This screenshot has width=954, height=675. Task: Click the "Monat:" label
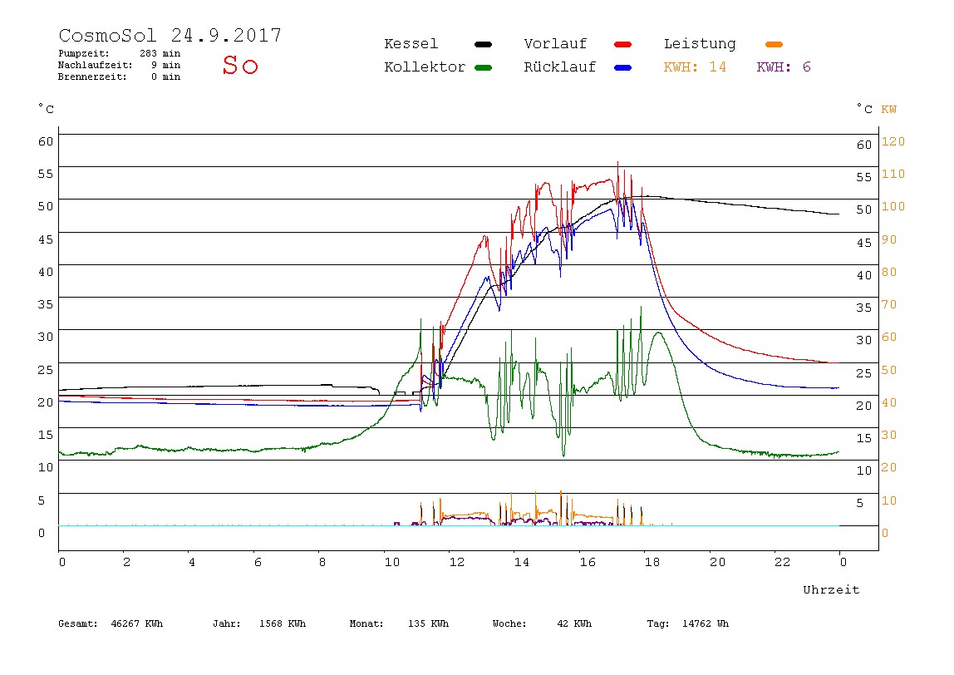pos(366,623)
